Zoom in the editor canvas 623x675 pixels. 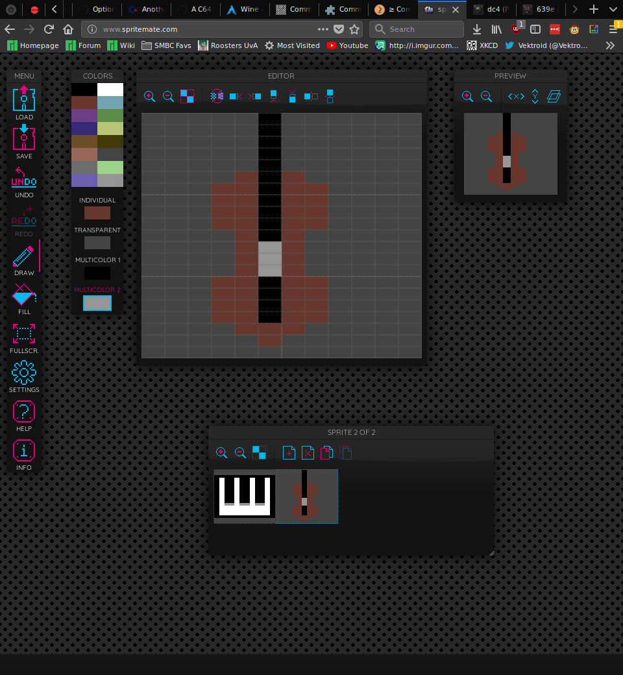coord(149,96)
